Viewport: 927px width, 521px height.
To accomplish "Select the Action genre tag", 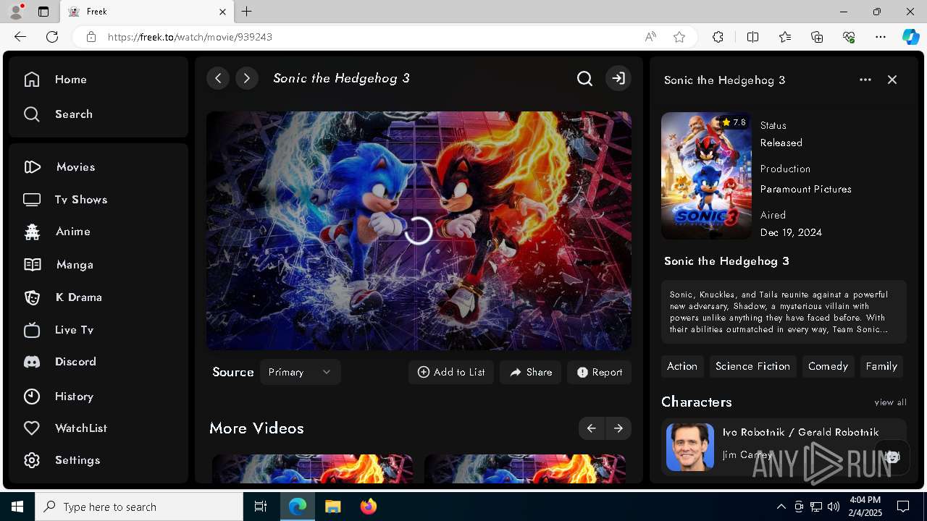I will tap(682, 366).
